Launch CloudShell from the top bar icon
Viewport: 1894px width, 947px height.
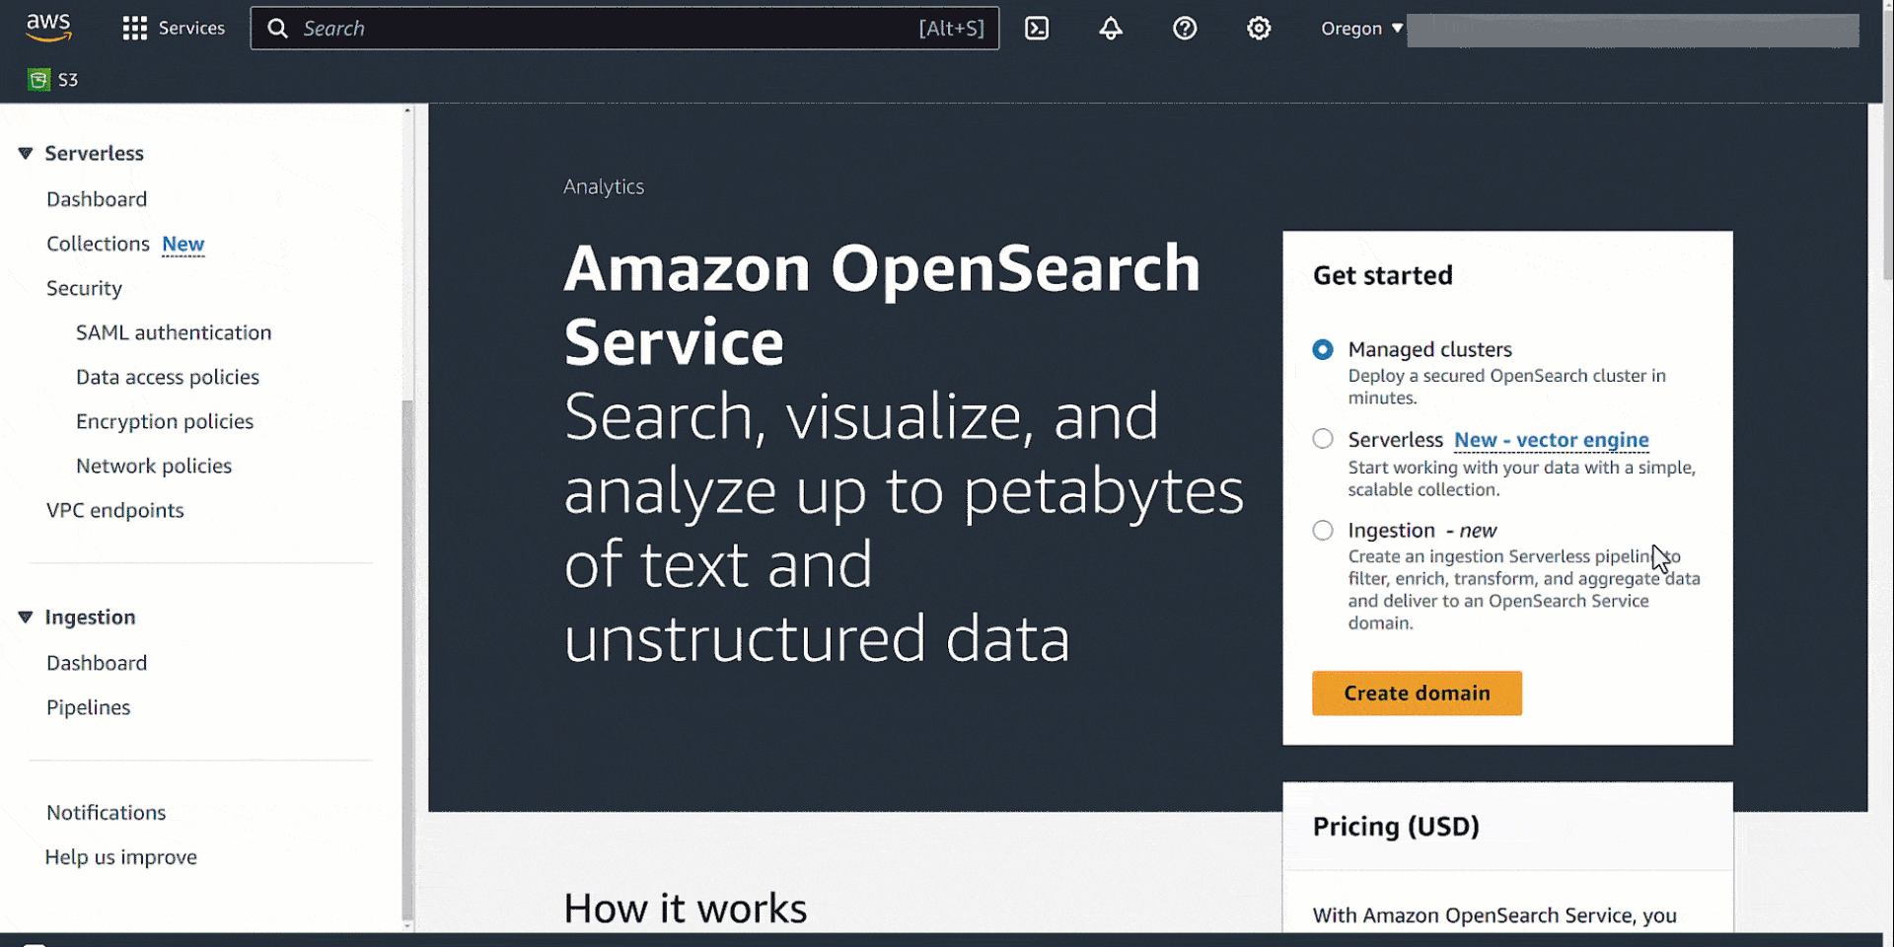pos(1037,29)
